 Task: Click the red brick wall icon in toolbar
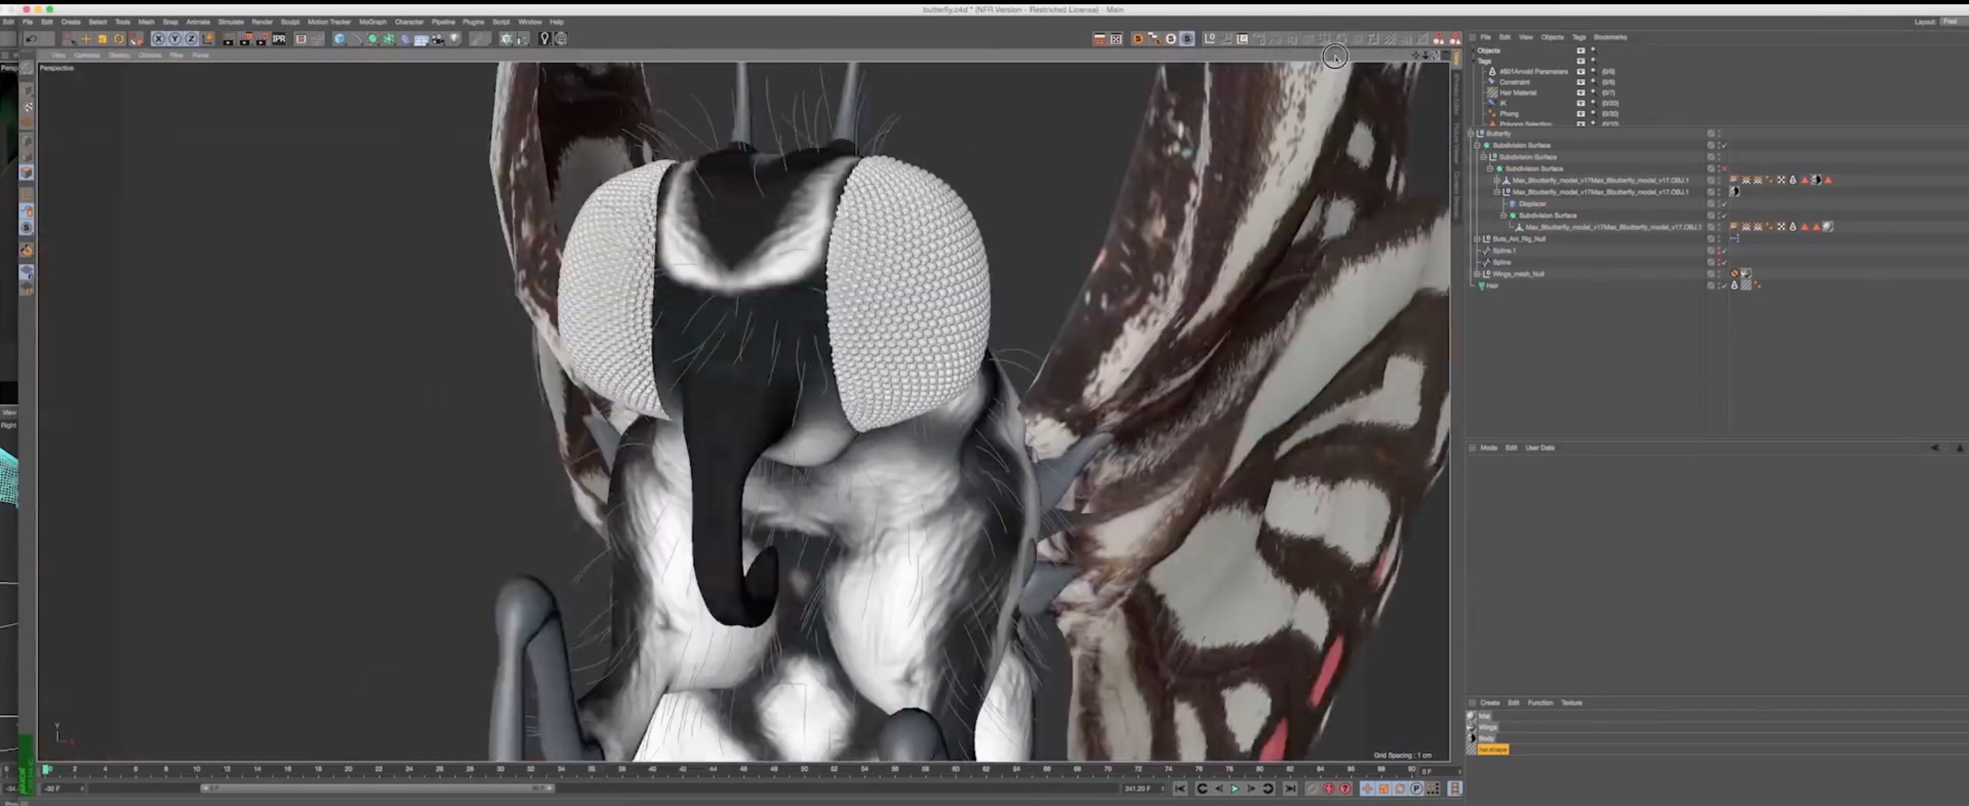click(x=1099, y=39)
